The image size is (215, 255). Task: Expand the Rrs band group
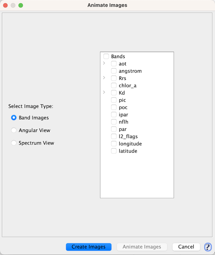104,78
